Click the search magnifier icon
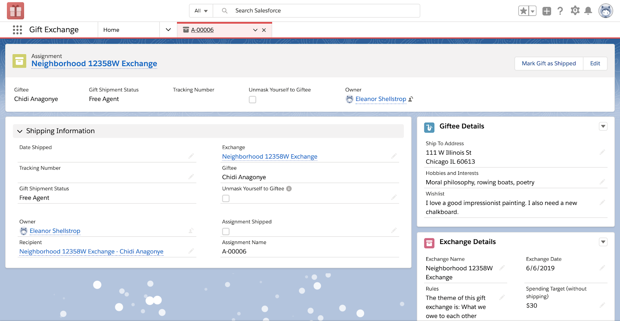 point(225,11)
